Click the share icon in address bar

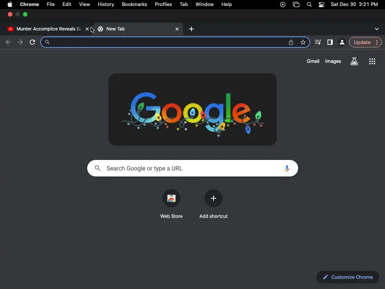pos(291,42)
